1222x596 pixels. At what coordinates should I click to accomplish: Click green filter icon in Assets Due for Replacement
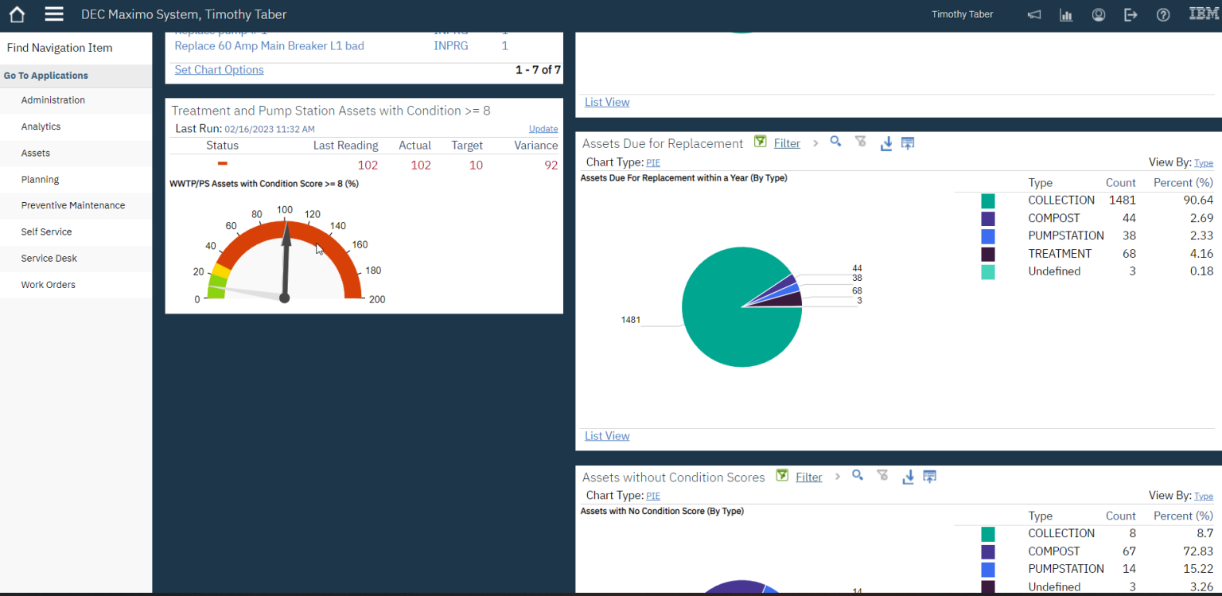click(760, 142)
